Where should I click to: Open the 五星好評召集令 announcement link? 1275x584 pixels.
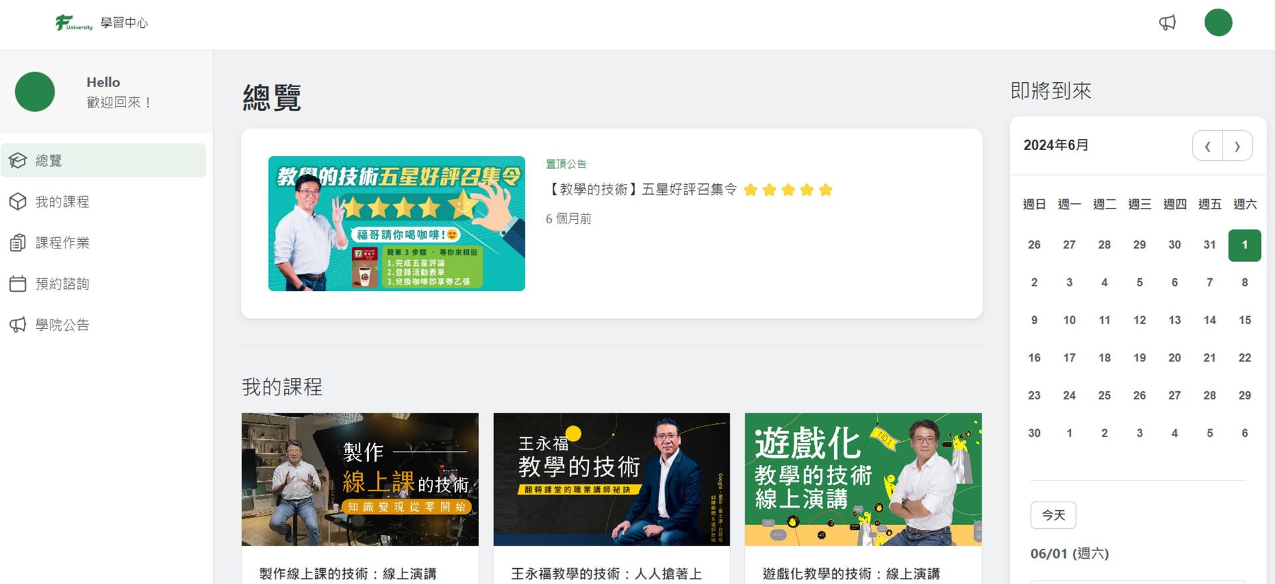click(x=641, y=190)
